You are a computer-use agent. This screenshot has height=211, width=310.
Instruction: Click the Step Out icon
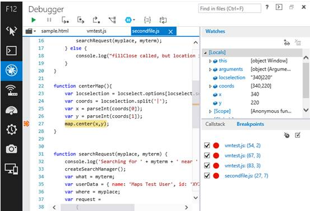point(96,20)
